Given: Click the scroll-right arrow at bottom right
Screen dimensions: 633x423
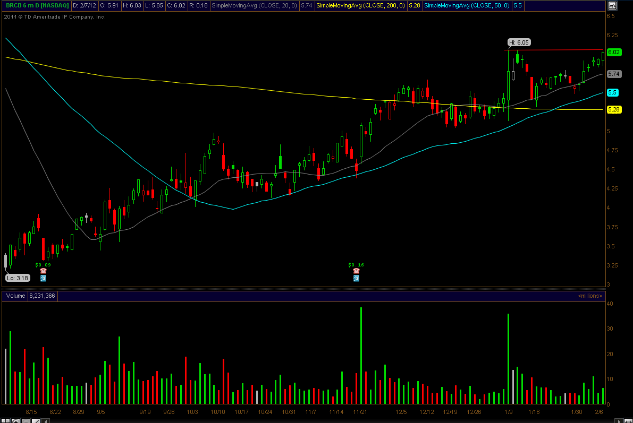Looking at the screenshot, I should click(619, 420).
